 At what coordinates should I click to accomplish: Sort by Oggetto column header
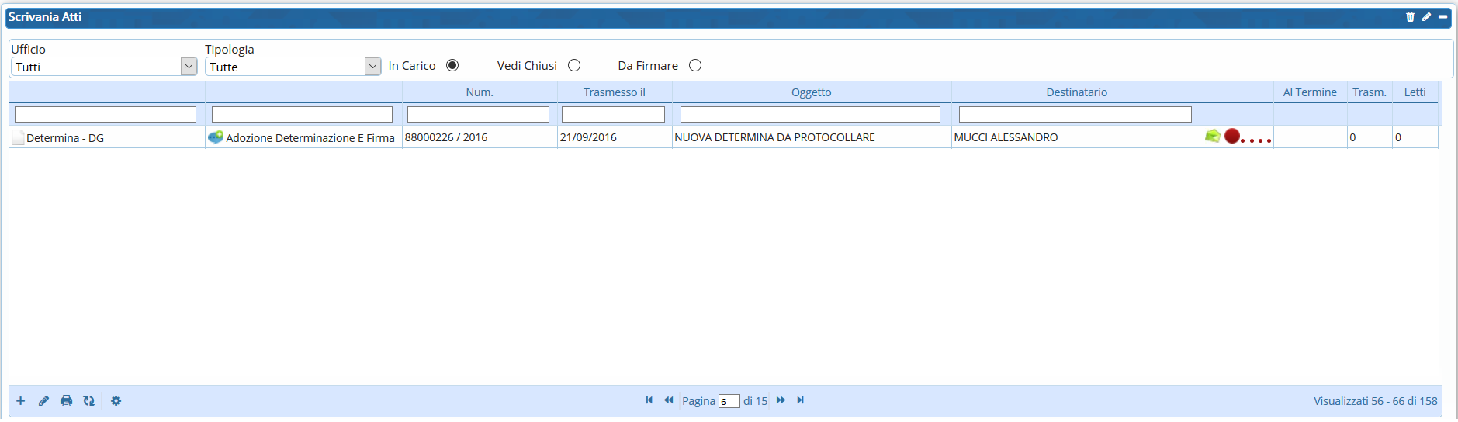click(x=811, y=92)
